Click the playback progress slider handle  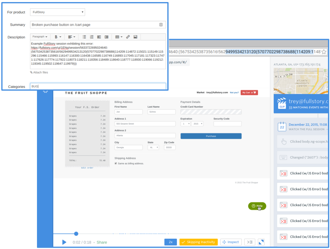(x=76, y=234)
